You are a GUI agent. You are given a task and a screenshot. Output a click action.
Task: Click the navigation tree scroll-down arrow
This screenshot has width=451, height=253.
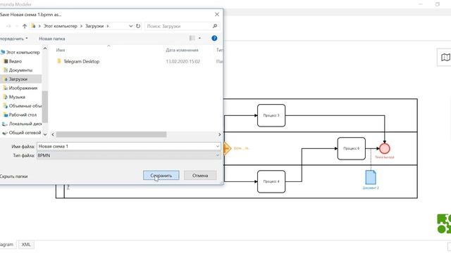tap(45, 134)
